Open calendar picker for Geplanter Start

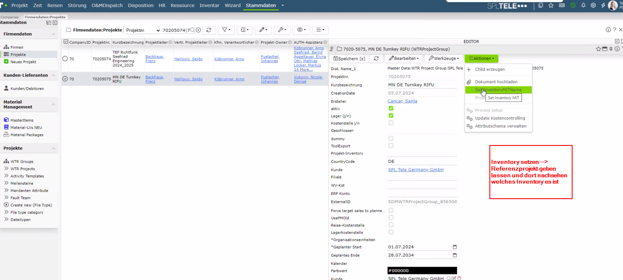pyautogui.click(x=455, y=247)
